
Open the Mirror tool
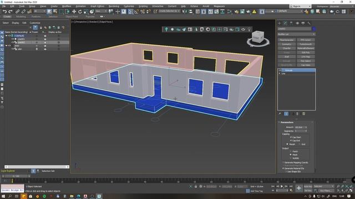185,11
